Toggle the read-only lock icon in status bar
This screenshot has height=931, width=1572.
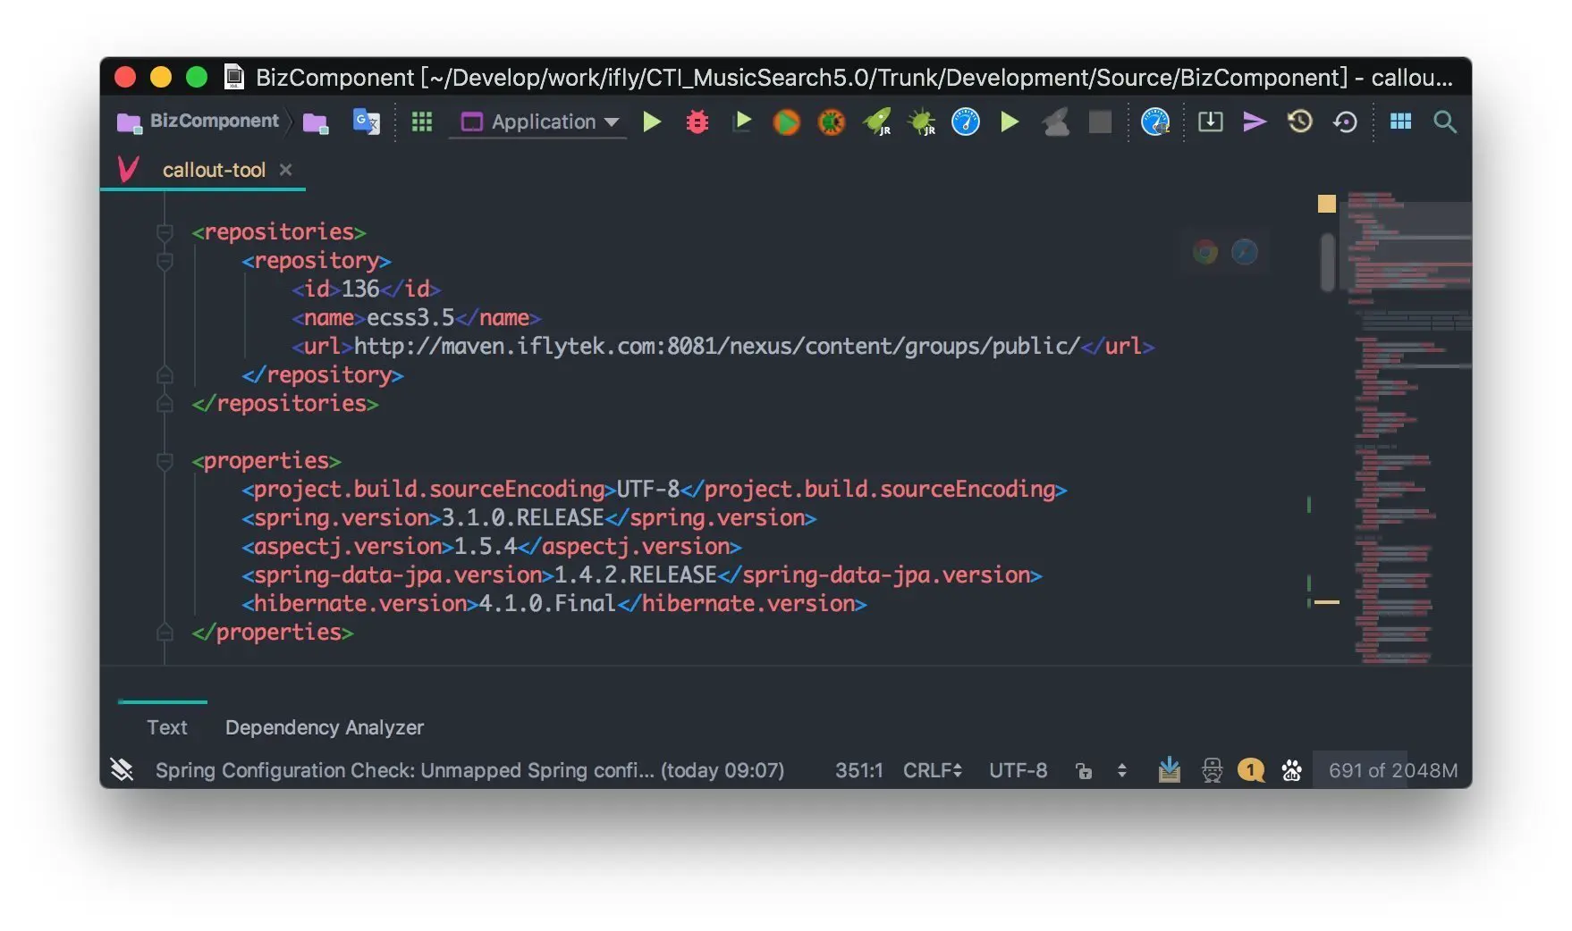(x=1084, y=770)
